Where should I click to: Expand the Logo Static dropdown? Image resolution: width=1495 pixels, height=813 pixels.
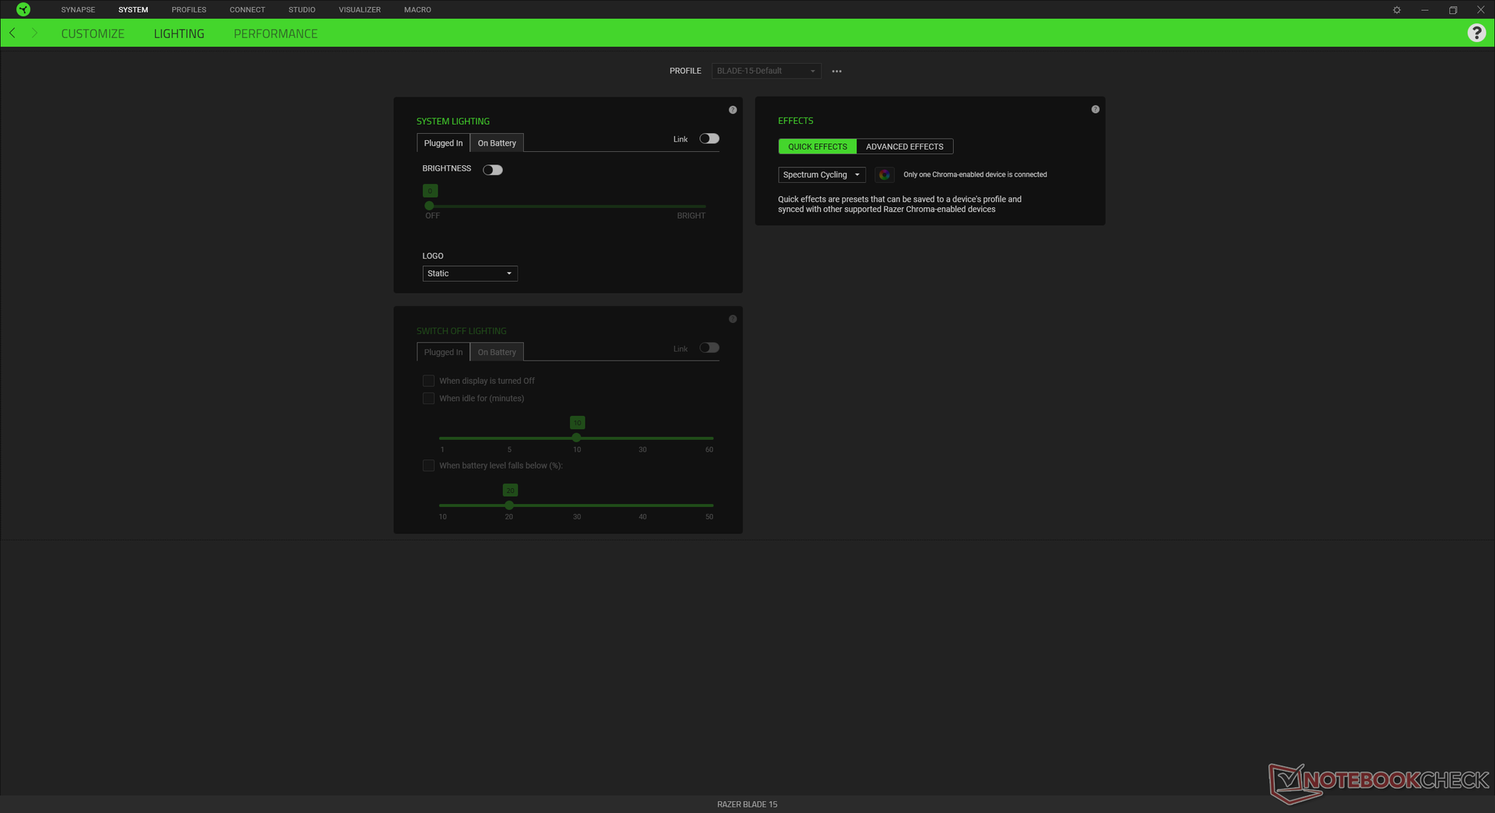(470, 273)
